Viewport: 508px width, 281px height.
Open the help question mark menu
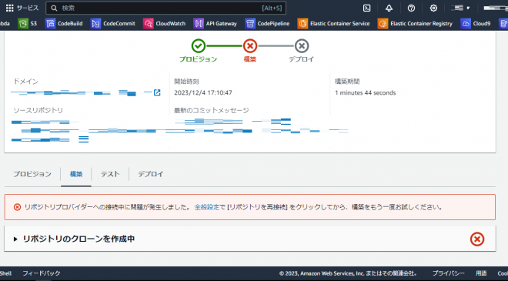coord(411,8)
